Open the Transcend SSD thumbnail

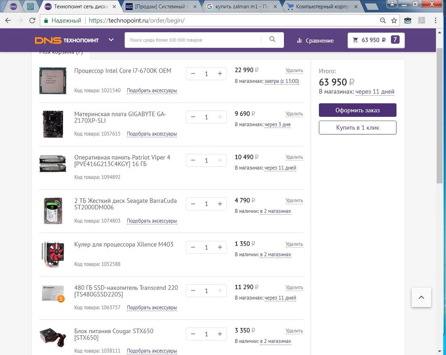coord(53,293)
